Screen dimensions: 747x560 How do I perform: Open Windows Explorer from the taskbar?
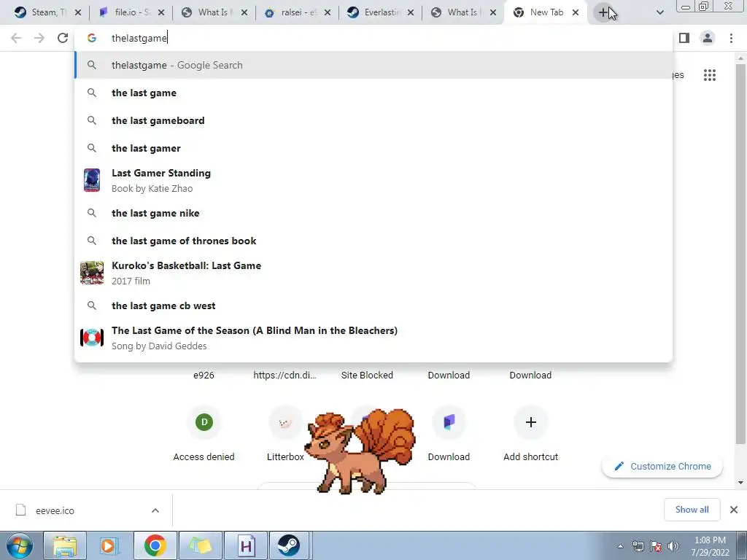point(65,545)
